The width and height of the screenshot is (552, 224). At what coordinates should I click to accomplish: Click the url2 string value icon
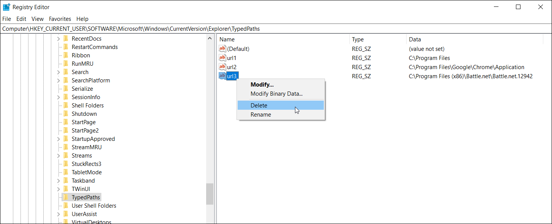point(222,67)
